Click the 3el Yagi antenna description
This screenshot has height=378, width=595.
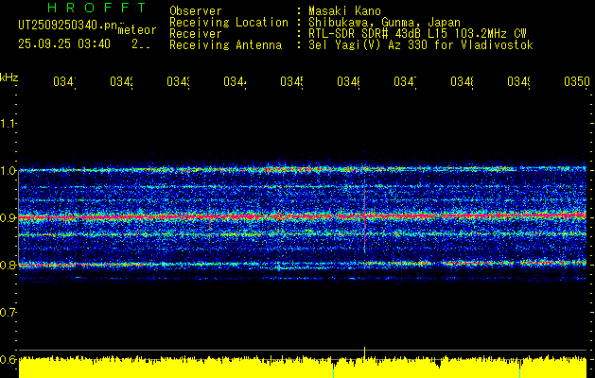[421, 44]
